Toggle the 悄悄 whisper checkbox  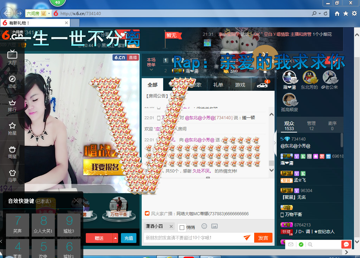pos(182,227)
